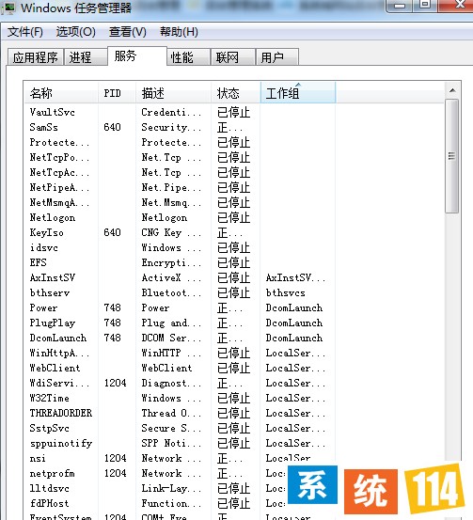This screenshot has width=473, height=520.
Task: Switch to the 应用程序 tab
Action: pyautogui.click(x=36, y=57)
